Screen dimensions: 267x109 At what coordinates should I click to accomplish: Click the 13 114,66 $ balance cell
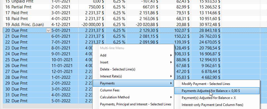(x=210, y=13)
